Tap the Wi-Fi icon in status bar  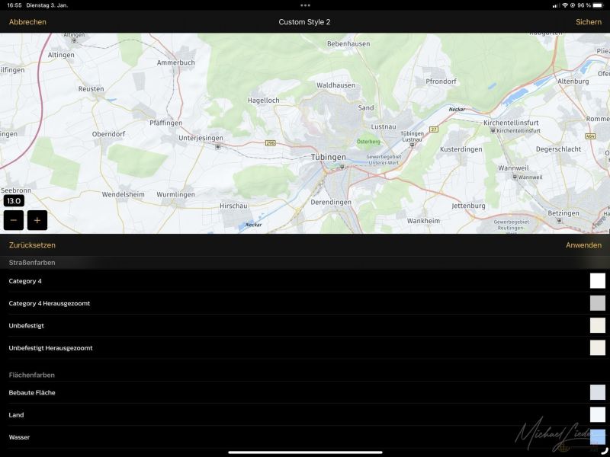(x=564, y=5)
